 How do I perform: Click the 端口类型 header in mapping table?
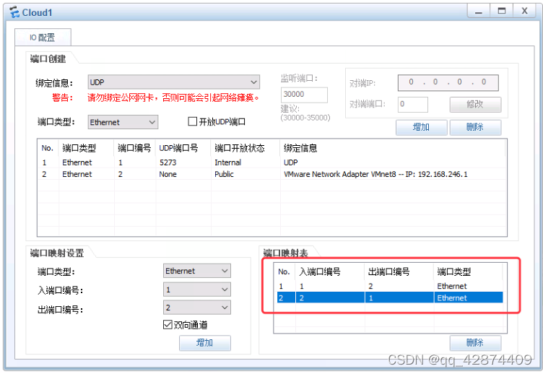coord(468,272)
